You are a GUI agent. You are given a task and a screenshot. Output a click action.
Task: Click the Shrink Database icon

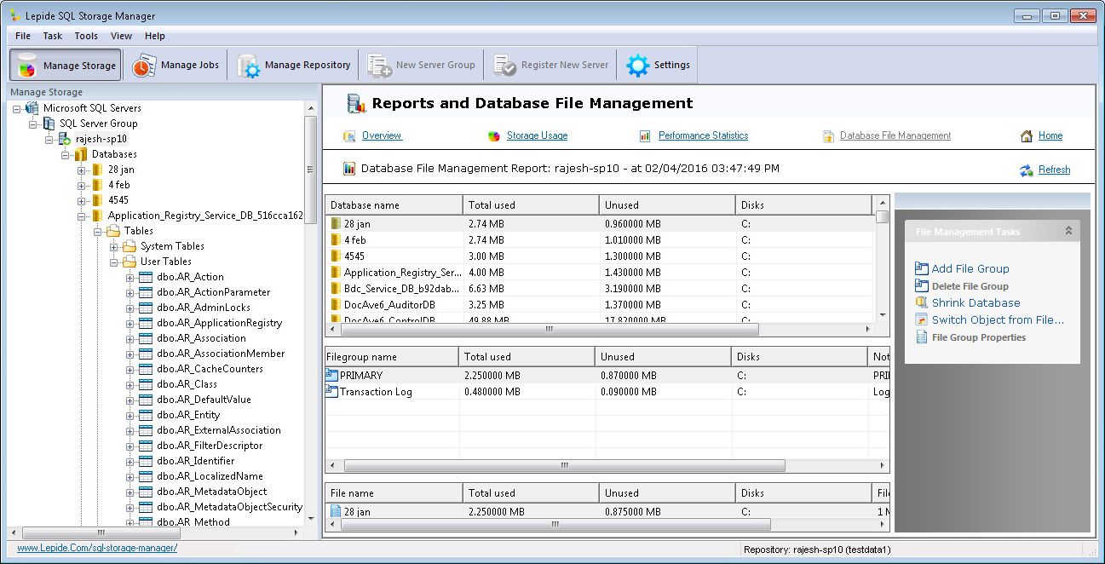click(x=921, y=302)
